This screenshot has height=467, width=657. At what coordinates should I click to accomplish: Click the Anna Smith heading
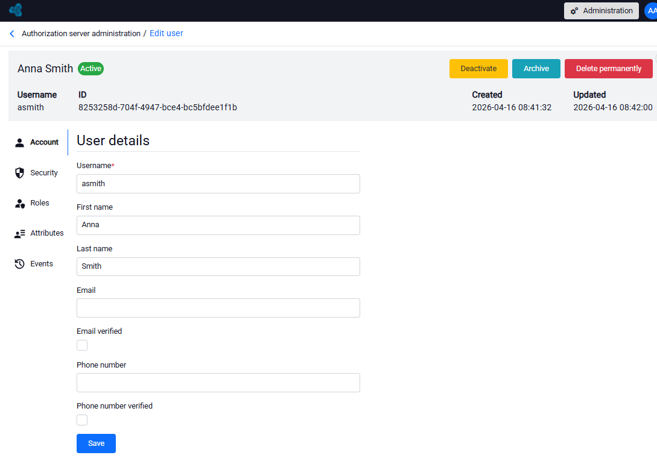click(x=45, y=69)
